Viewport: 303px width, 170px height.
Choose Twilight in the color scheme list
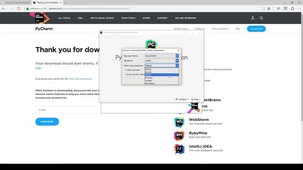click(162, 81)
